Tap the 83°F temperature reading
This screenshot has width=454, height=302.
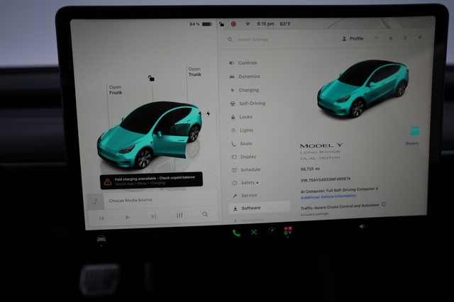tap(285, 23)
